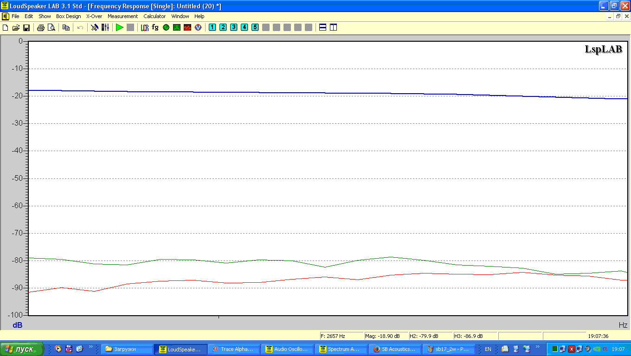Click the LspLAB label in the graph

pyautogui.click(x=603, y=49)
